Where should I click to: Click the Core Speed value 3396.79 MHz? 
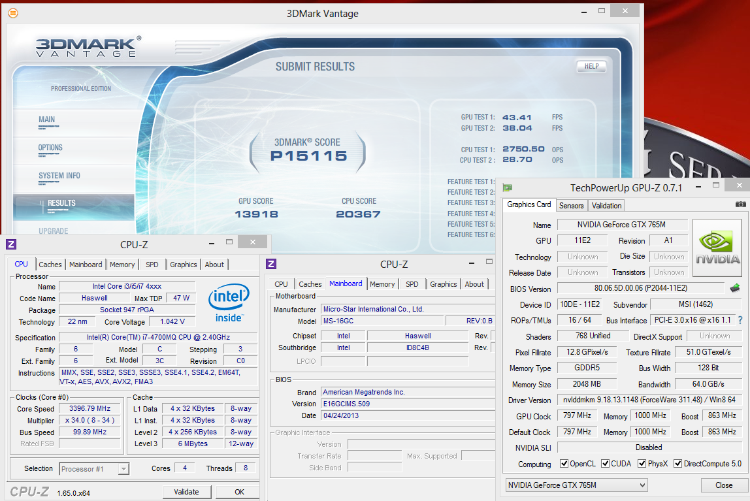tap(90, 409)
